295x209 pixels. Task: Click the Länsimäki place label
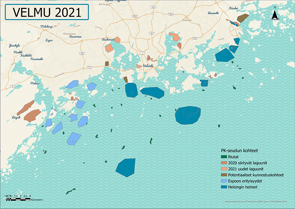coord(214,13)
